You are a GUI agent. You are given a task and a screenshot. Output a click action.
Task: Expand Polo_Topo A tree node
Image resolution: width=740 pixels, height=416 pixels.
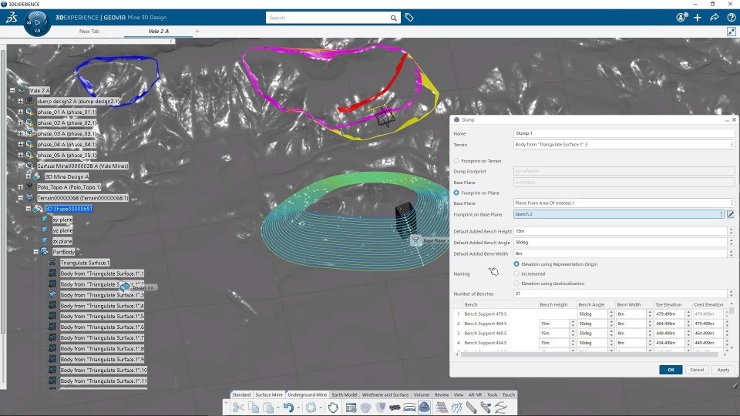20,187
